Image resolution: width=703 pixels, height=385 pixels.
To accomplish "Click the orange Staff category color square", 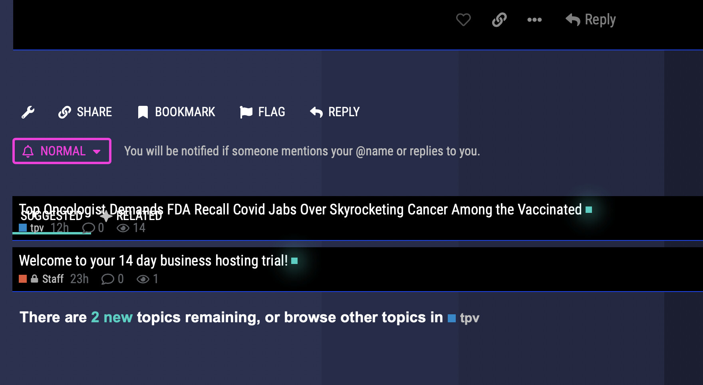I will [23, 279].
